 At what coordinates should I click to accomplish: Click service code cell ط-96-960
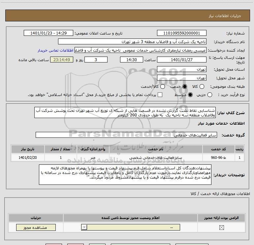click(218, 158)
